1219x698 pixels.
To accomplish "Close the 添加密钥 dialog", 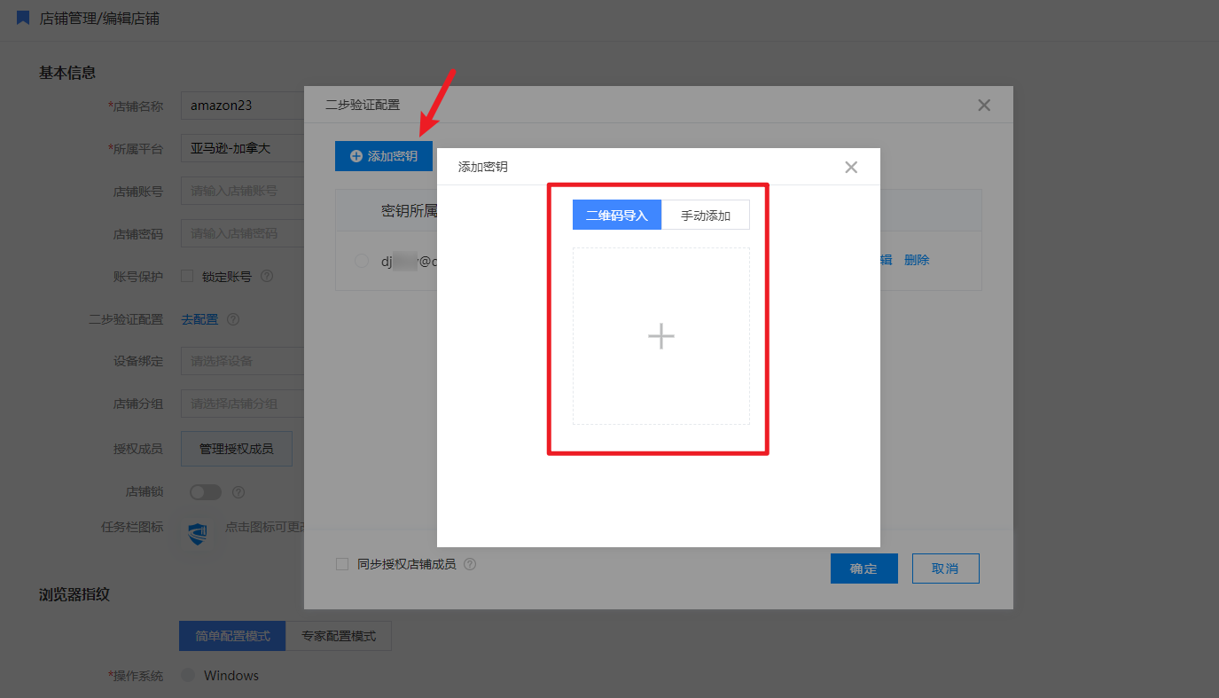I will pos(851,167).
